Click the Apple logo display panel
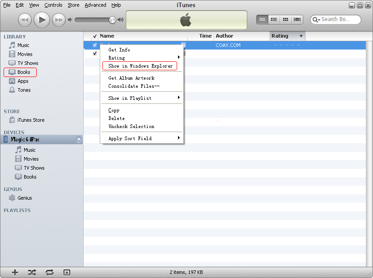Screen dimensions: 373x278 (x=186, y=20)
